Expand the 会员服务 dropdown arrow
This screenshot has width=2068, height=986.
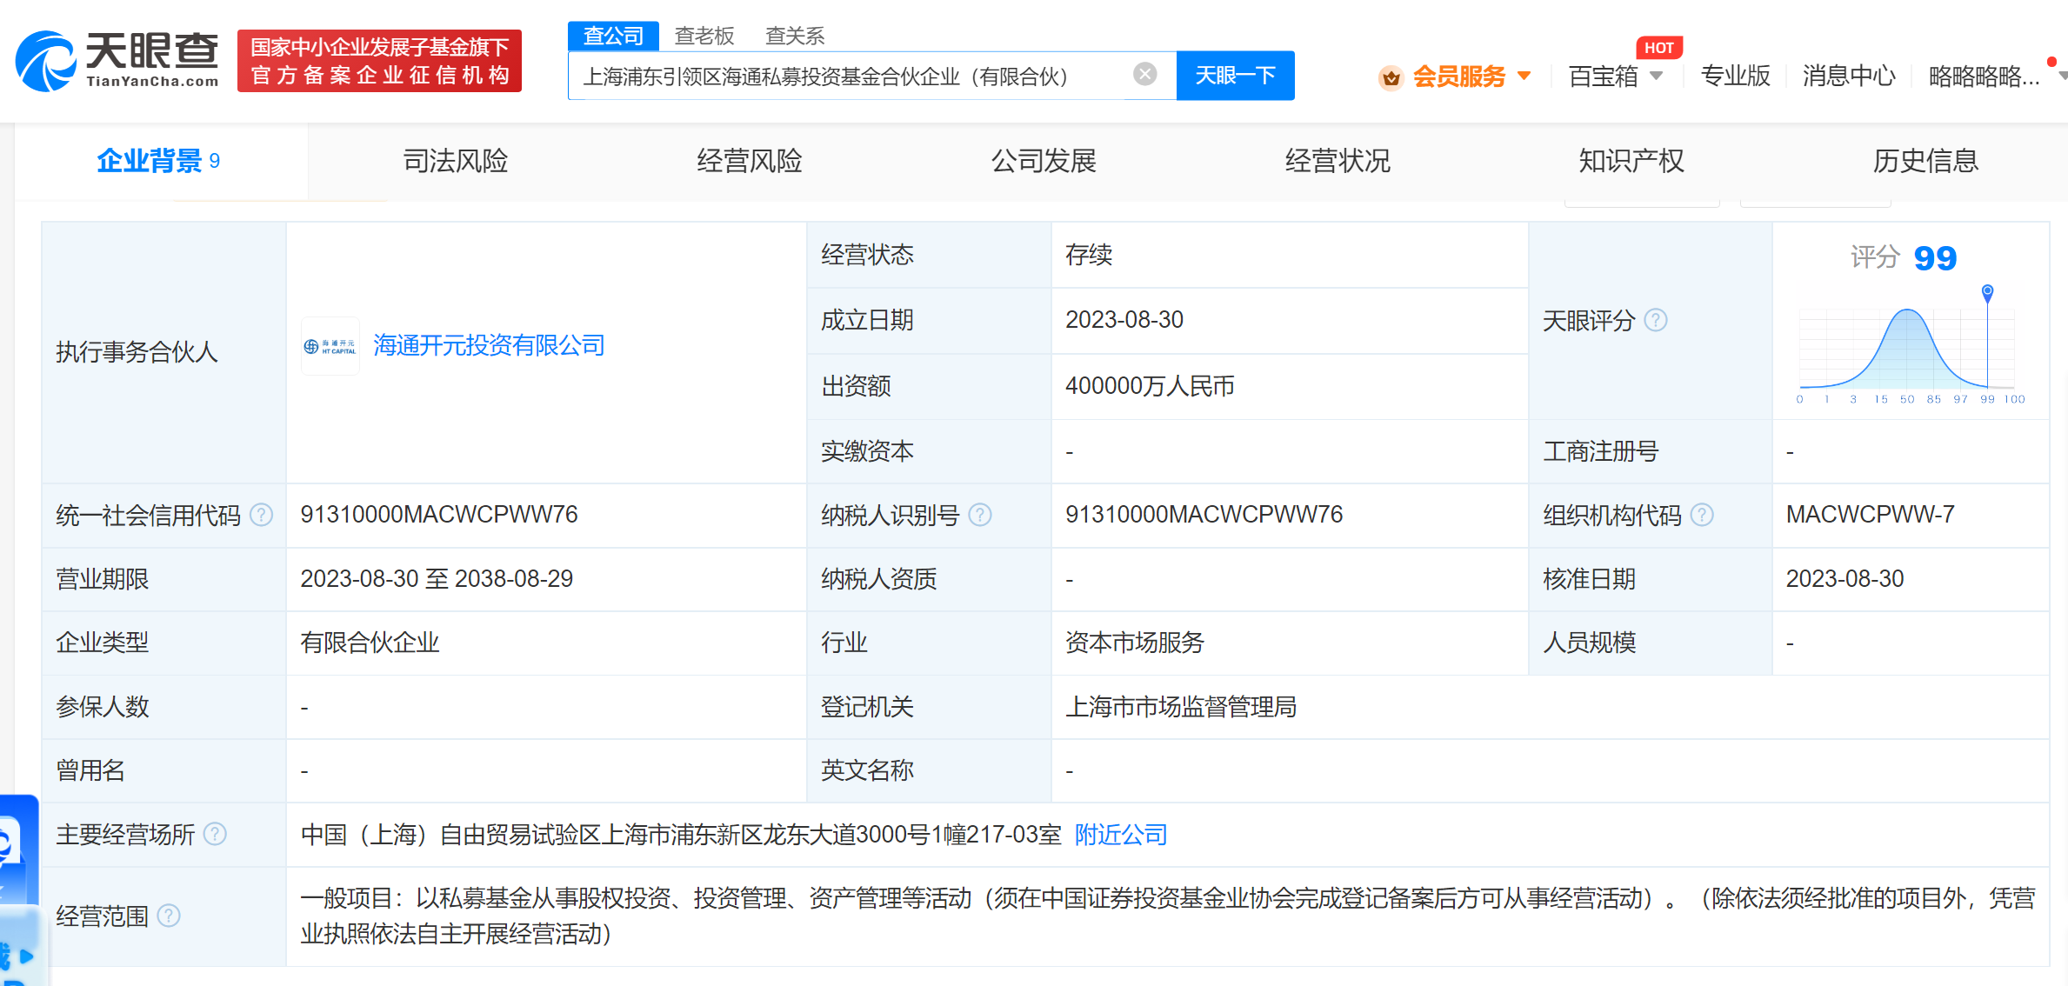[x=1524, y=76]
